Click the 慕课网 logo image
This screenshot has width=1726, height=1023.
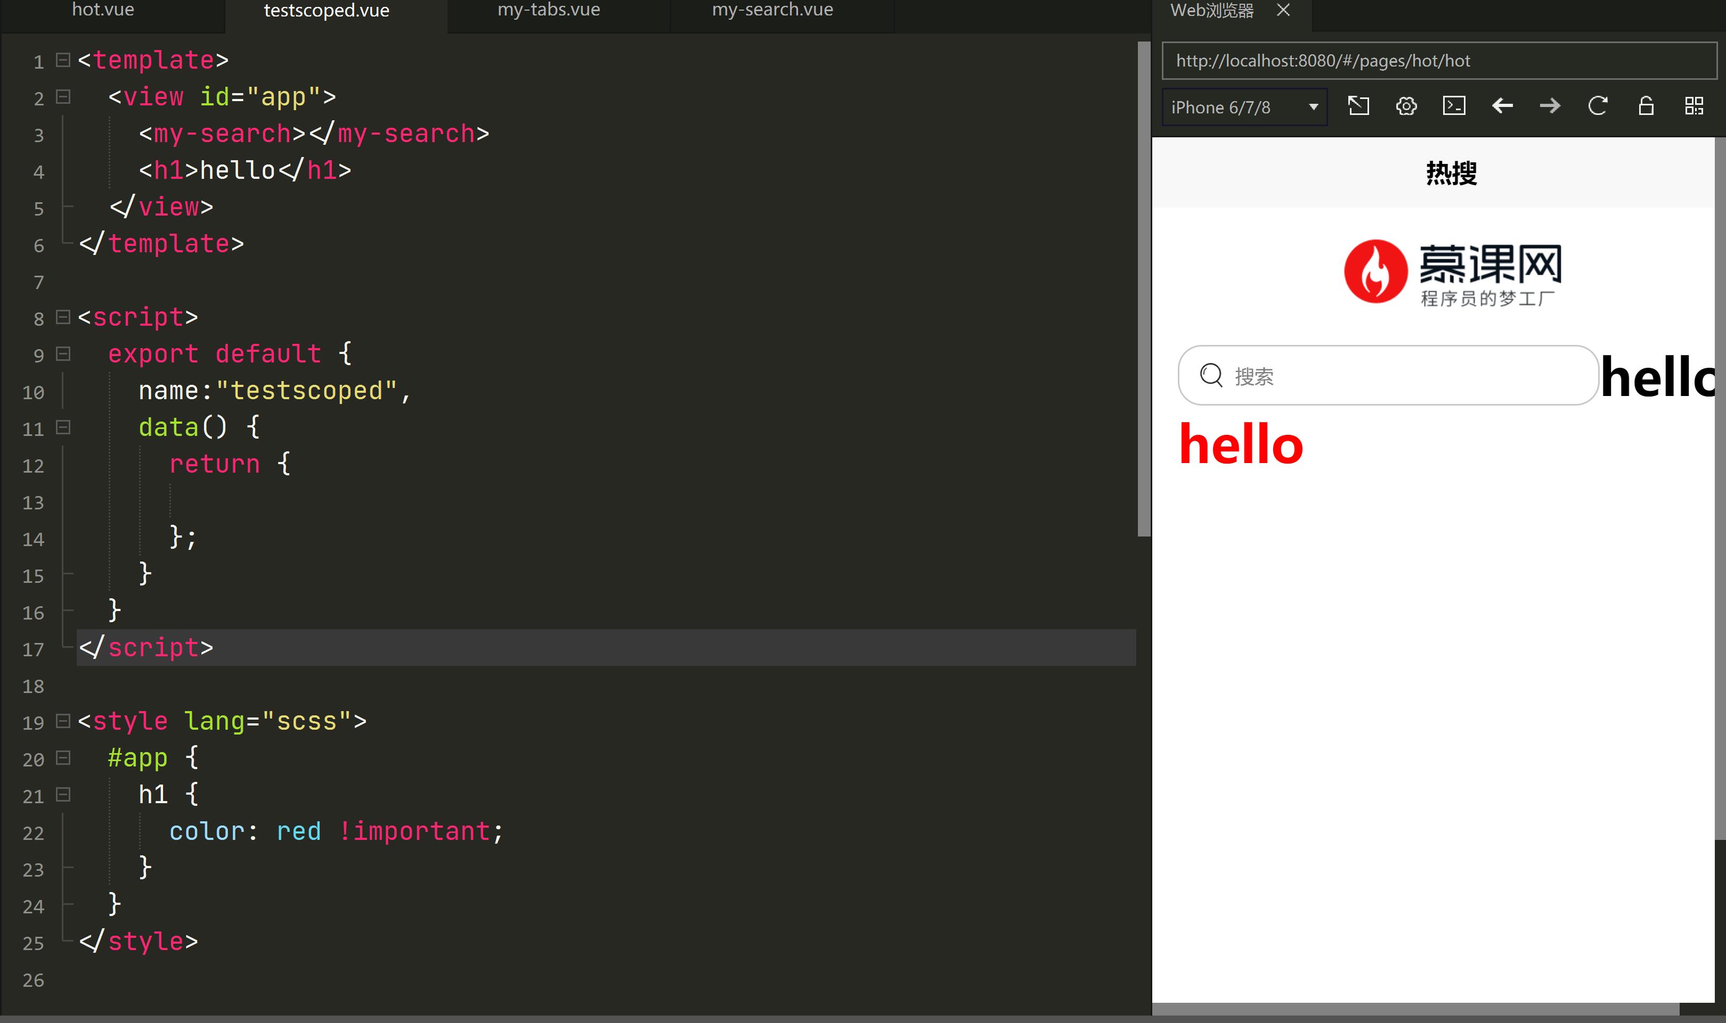click(1453, 273)
